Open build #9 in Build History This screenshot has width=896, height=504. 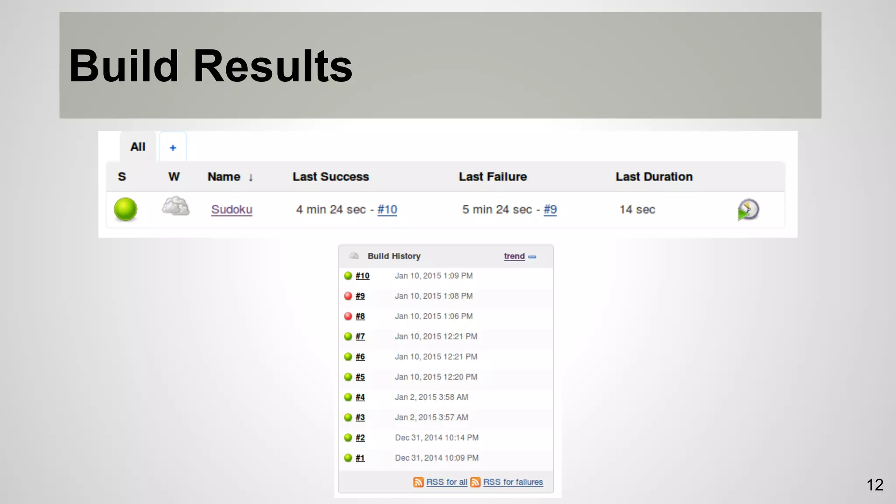360,296
